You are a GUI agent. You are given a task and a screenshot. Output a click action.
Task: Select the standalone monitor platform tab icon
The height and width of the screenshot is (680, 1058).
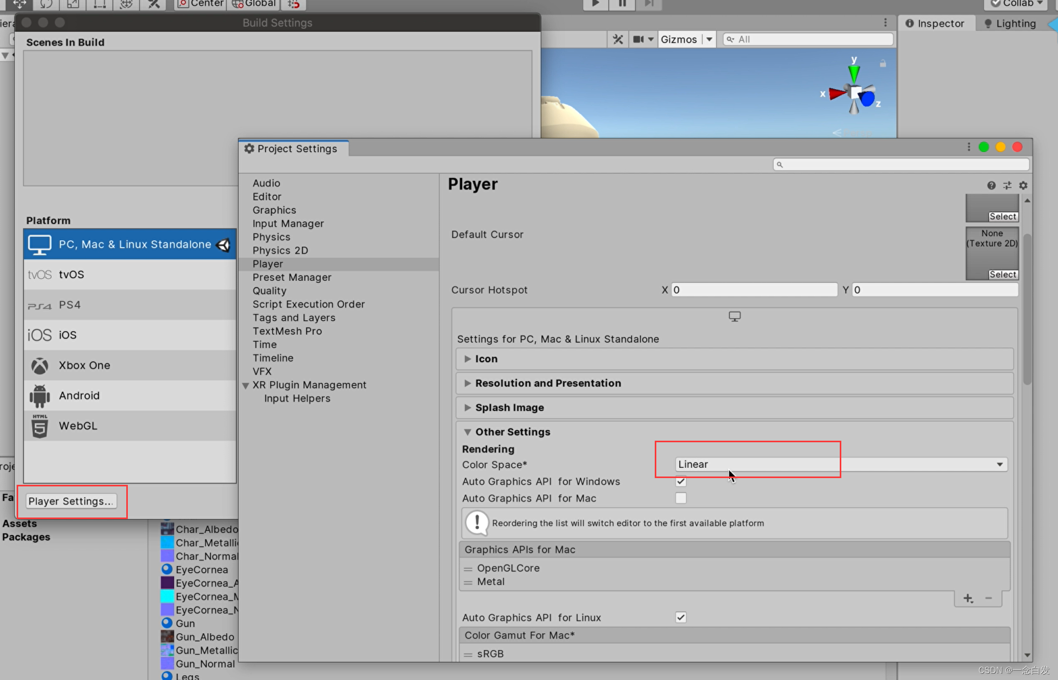[734, 316]
